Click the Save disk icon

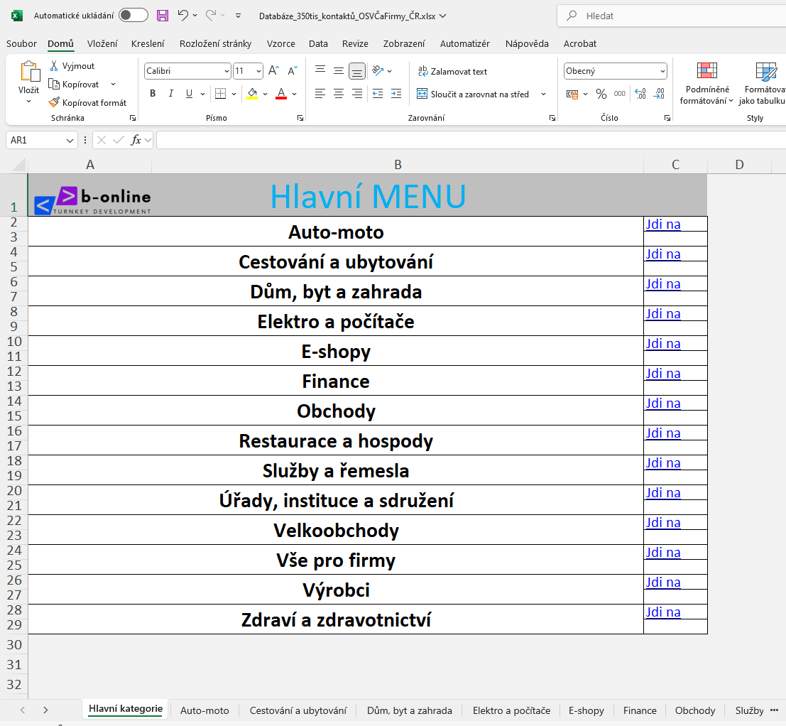(163, 15)
